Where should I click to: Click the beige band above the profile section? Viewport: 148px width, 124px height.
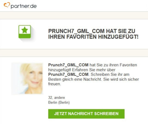coord(74,53)
